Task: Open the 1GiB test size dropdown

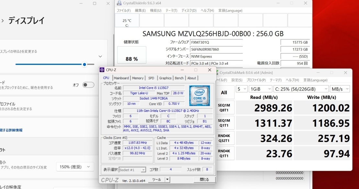Action: coord(260,89)
